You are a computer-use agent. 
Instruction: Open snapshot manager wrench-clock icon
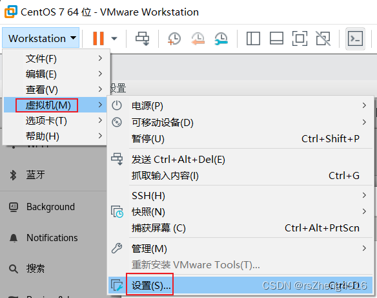click(x=221, y=39)
